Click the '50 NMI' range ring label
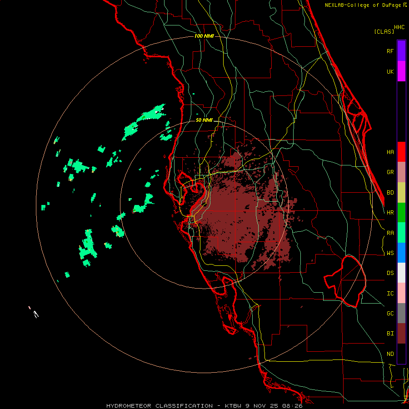The height and width of the screenshot is (409, 409). click(204, 120)
